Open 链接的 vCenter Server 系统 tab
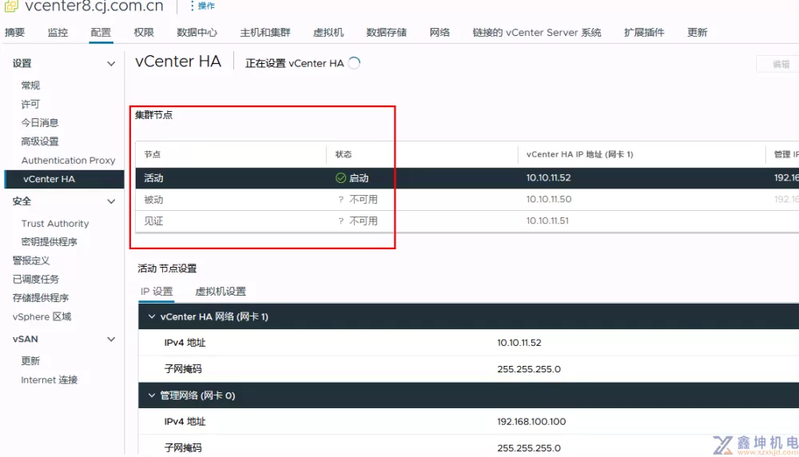 tap(537, 33)
